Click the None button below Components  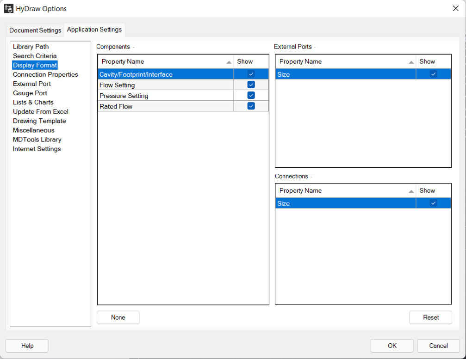[118, 317]
